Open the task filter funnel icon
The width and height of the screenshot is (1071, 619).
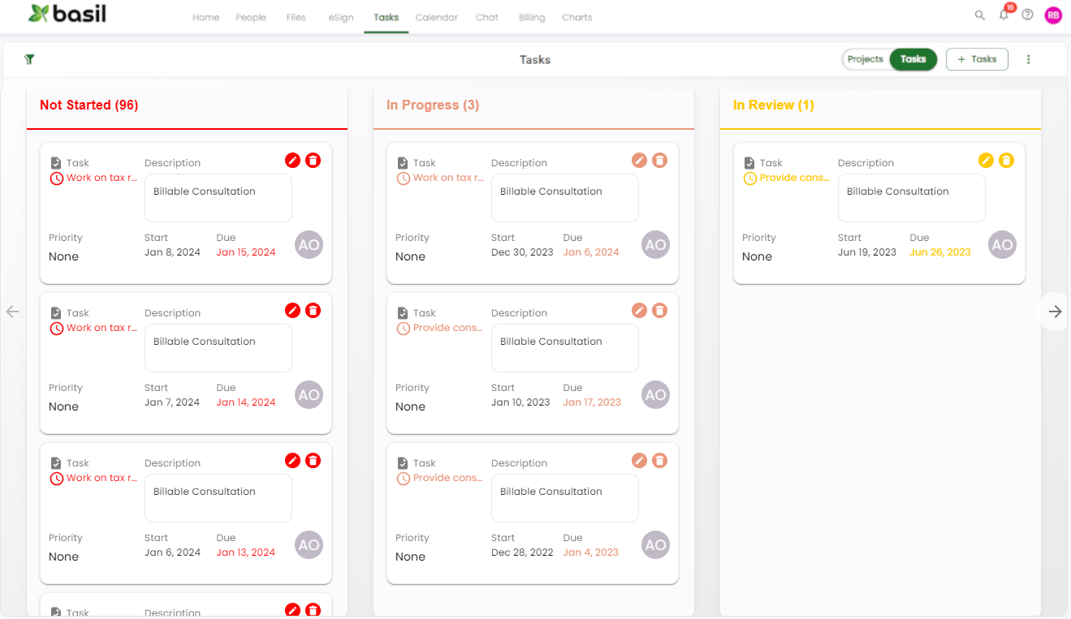pos(29,59)
